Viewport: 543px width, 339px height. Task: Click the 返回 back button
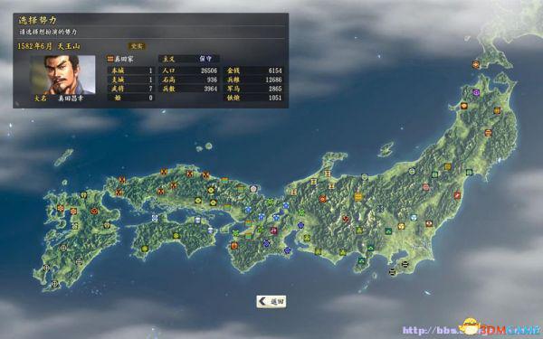coord(271,301)
